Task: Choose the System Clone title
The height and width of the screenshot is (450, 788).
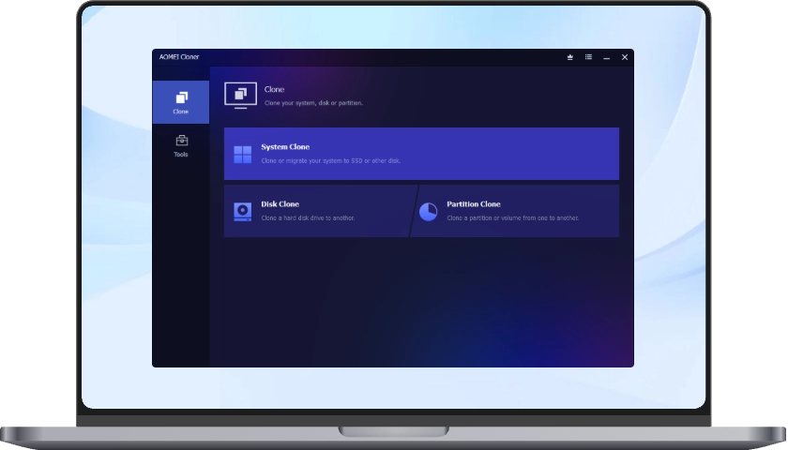Action: point(285,147)
